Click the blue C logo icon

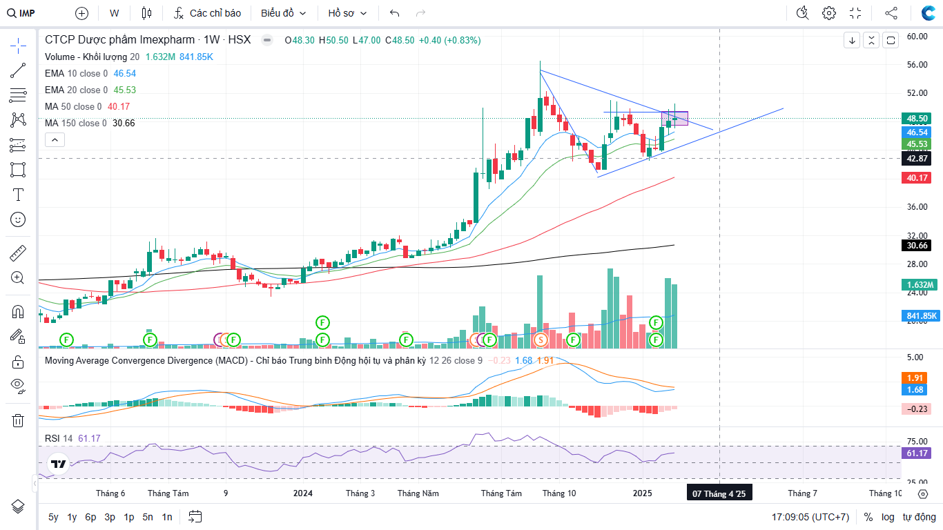coord(929,13)
